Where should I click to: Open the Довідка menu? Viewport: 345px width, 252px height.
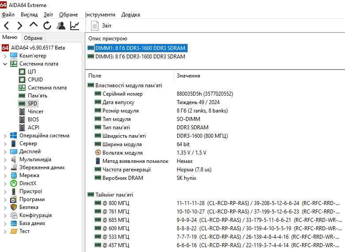(x=131, y=15)
